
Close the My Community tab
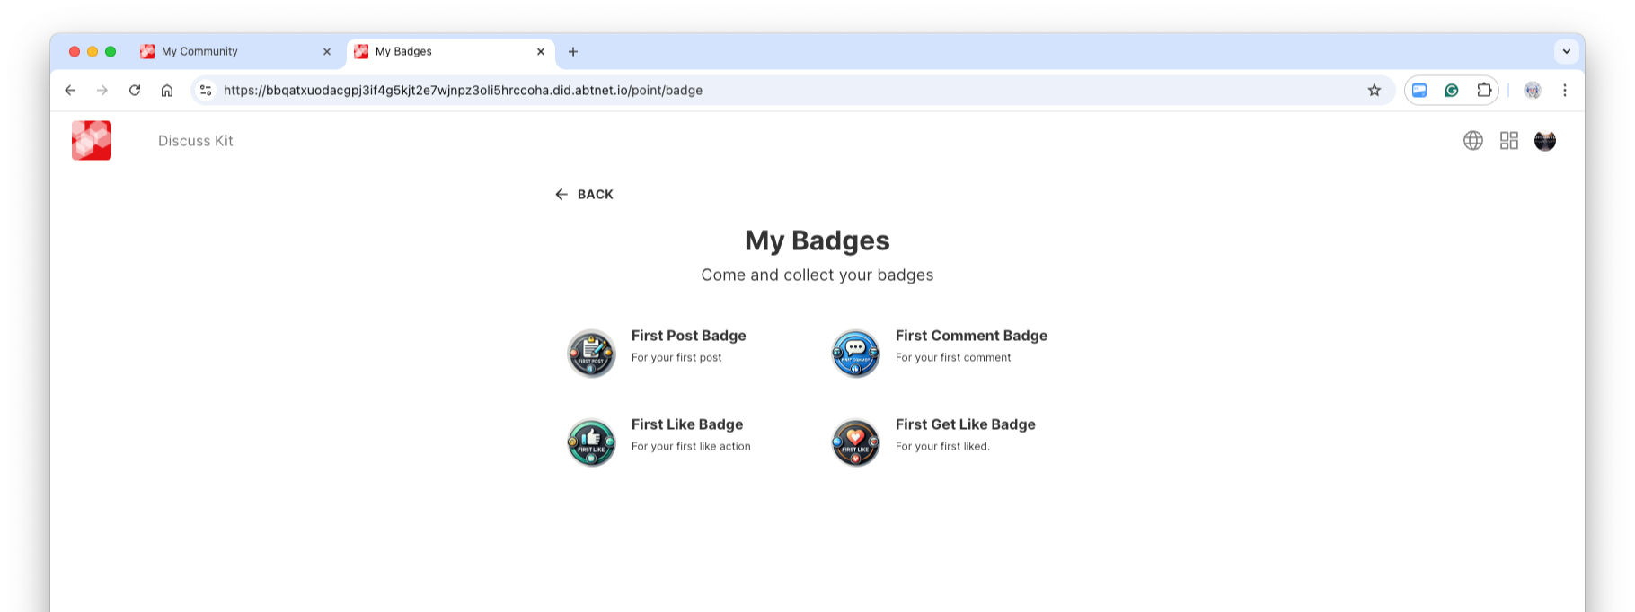click(x=327, y=52)
